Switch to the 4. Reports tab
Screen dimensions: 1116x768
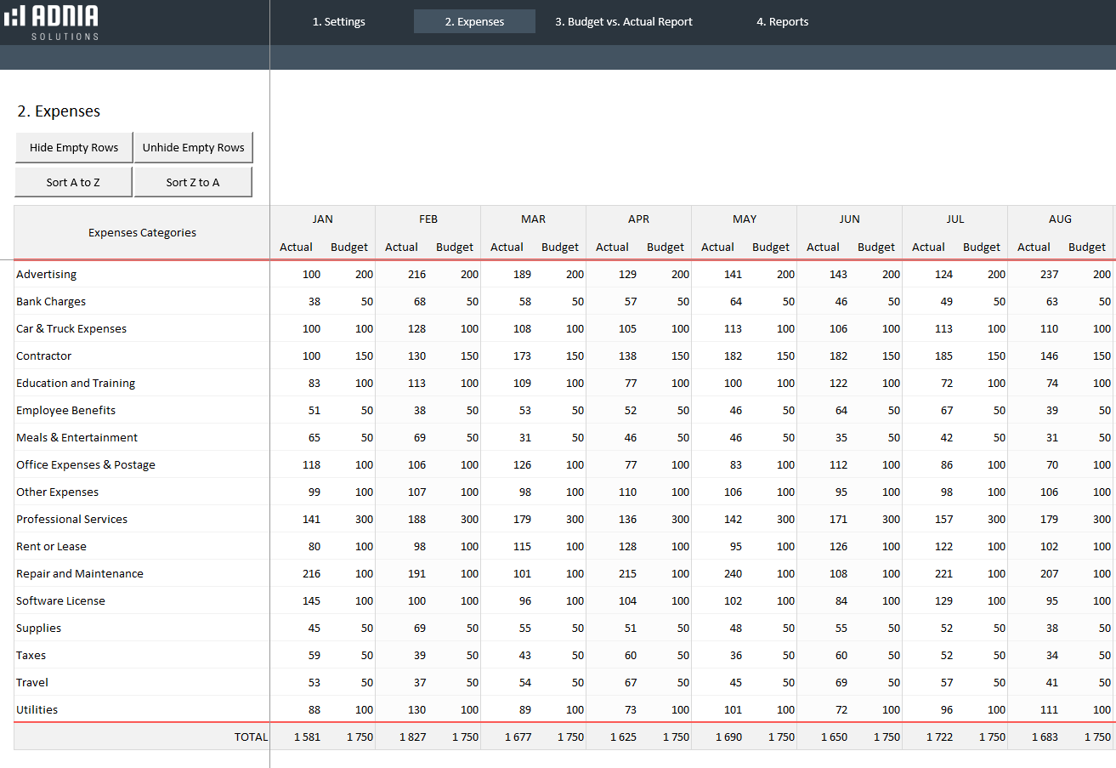point(782,22)
